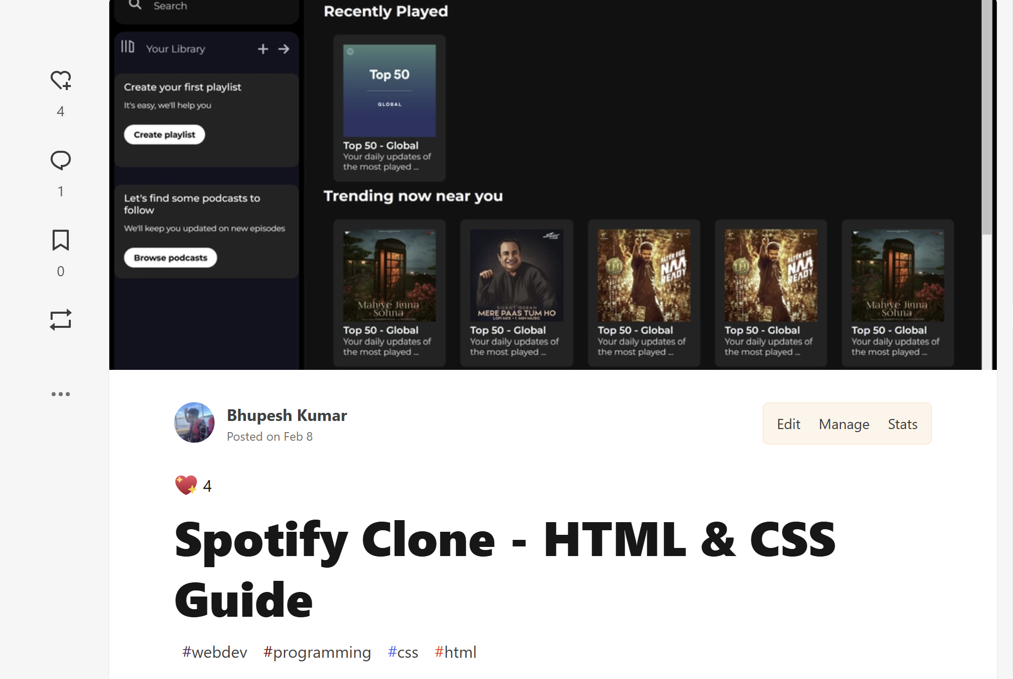Open the Top 50 Global playlist thumbnail
1013x679 pixels.
(389, 91)
